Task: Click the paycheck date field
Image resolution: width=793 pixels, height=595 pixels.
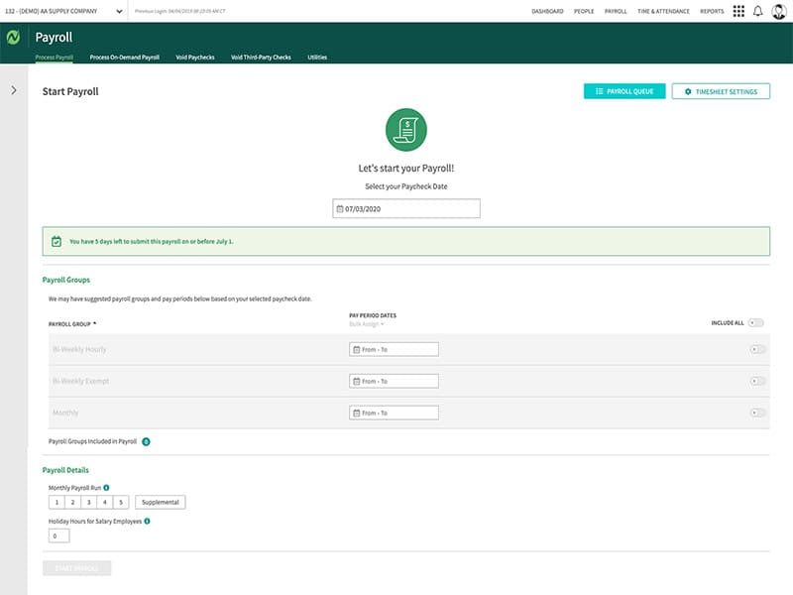Action: point(405,208)
